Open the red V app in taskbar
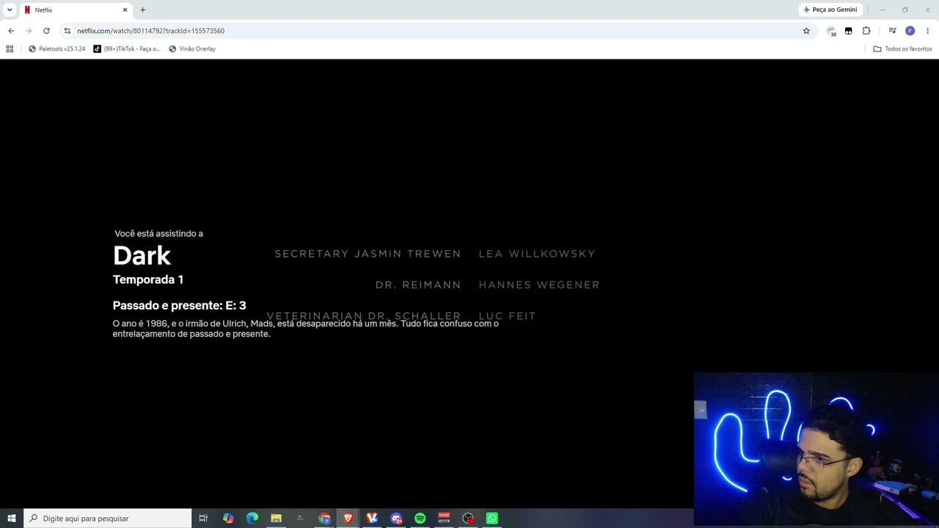This screenshot has width=939, height=528. (x=372, y=518)
